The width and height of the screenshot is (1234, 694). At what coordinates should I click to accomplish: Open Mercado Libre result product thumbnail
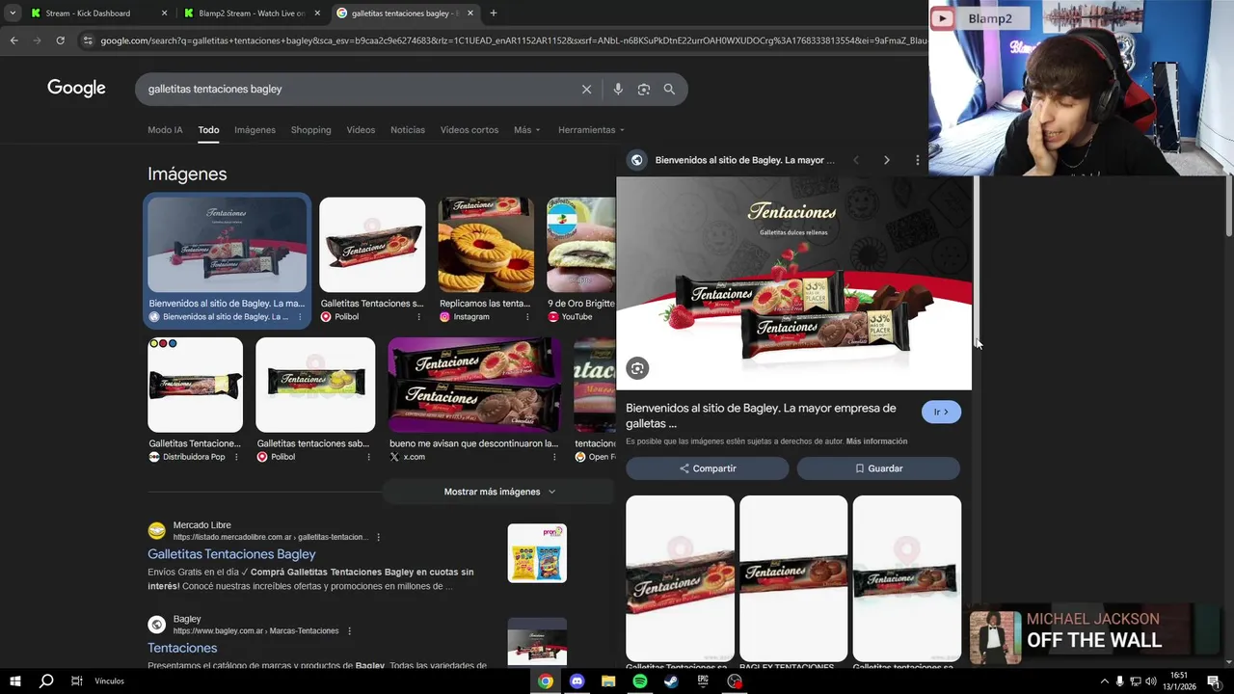point(537,553)
